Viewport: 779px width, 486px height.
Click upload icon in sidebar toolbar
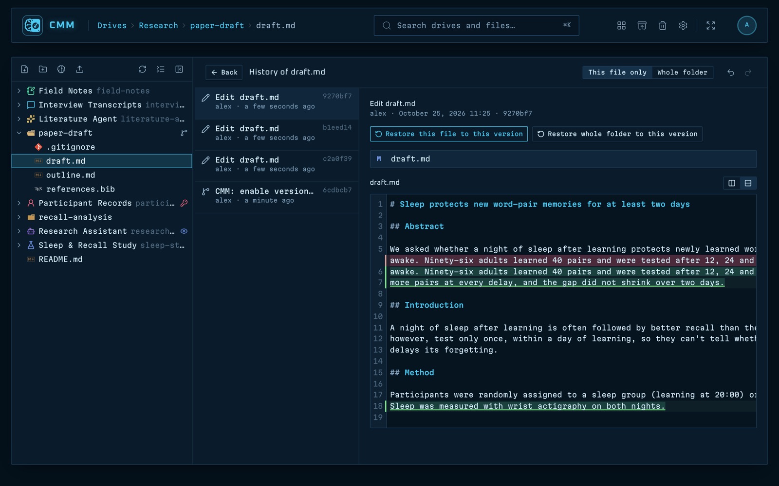[80, 69]
